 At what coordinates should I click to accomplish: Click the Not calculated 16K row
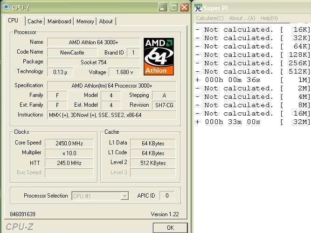tap(253, 29)
